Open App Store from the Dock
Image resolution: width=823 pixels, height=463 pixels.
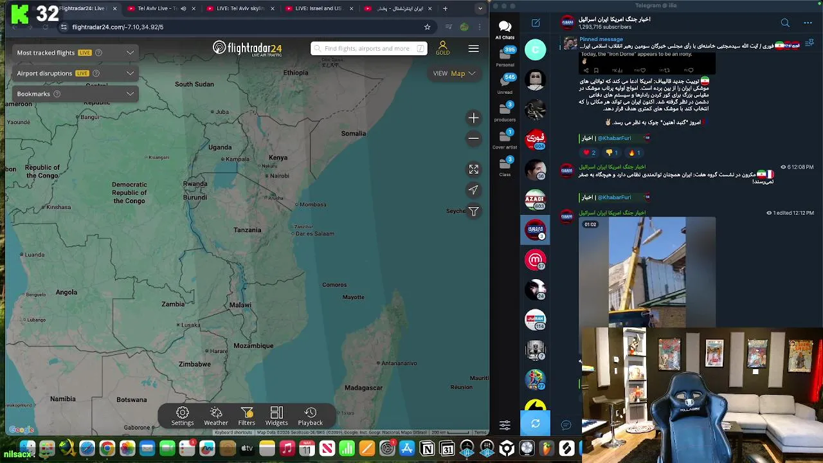click(x=407, y=449)
